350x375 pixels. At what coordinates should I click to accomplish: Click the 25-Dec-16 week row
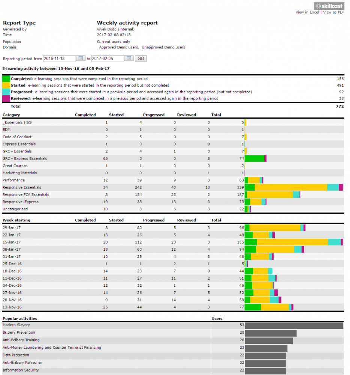[173, 264]
